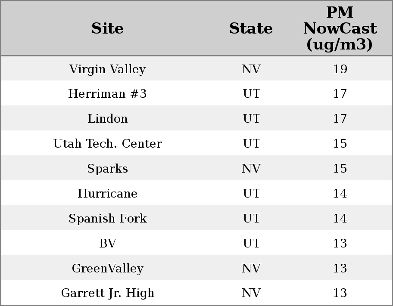Click the State column header
Viewport: 393px width, 306px height.
pos(251,28)
